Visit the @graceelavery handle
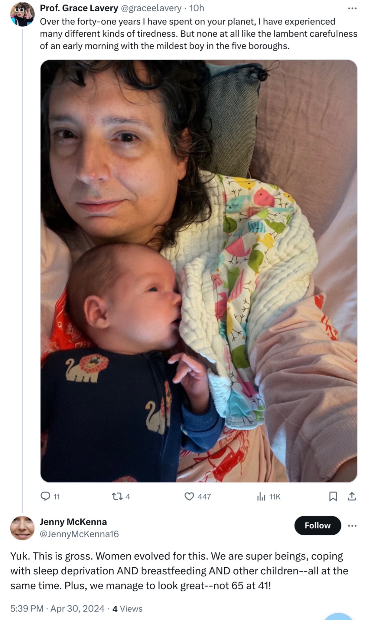 coord(151,8)
